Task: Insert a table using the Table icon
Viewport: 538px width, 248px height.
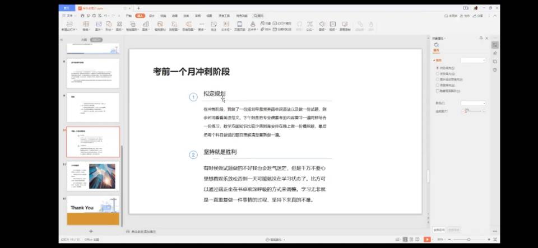Action: pyautogui.click(x=86, y=25)
